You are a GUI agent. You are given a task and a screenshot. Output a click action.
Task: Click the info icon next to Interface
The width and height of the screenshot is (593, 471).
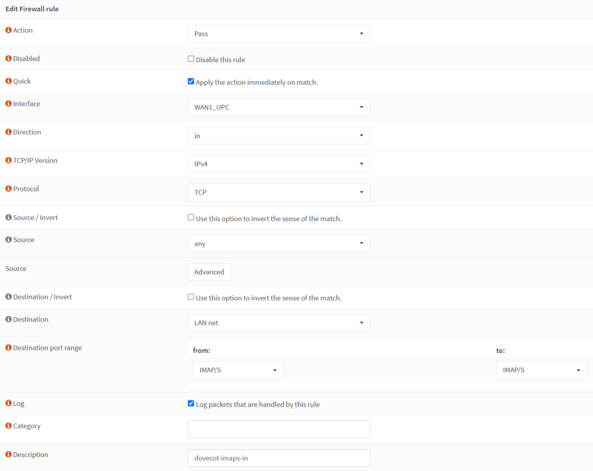pos(9,104)
